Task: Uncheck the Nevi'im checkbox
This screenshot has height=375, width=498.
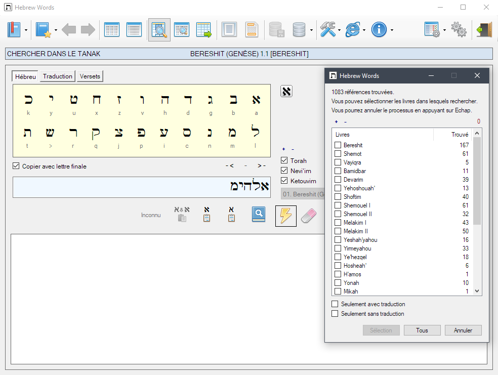Action: coord(284,171)
